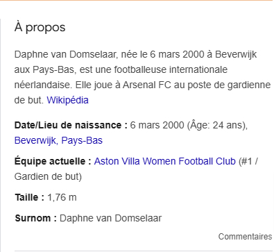Click Arsenal FC in the description paragraph
Image resolution: width=274 pixels, height=252 pixels.
(146, 85)
